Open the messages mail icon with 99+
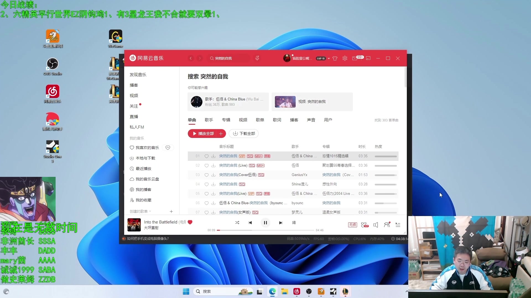The image size is (531, 298). 355,58
